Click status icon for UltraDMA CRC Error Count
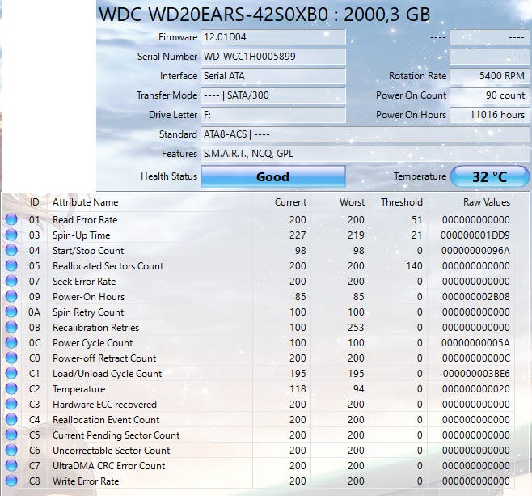 [x=11, y=465]
